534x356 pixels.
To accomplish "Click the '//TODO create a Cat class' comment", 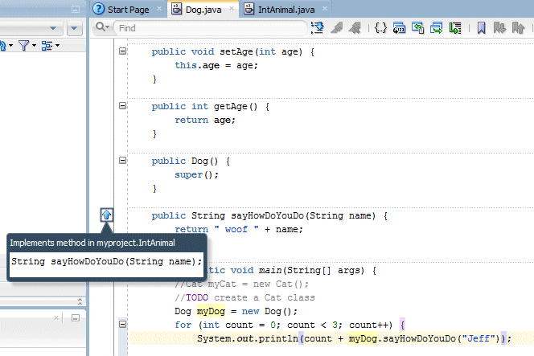I will click(x=244, y=298).
